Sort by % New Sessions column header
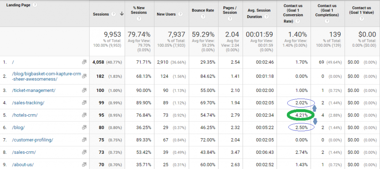This screenshot has height=169, width=380. click(140, 10)
